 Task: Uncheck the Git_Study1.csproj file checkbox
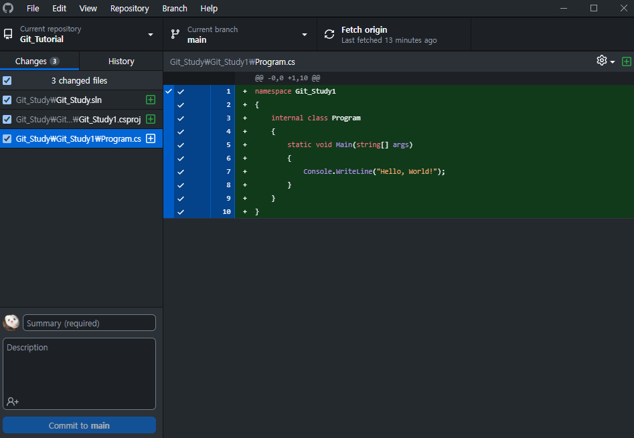click(x=7, y=119)
